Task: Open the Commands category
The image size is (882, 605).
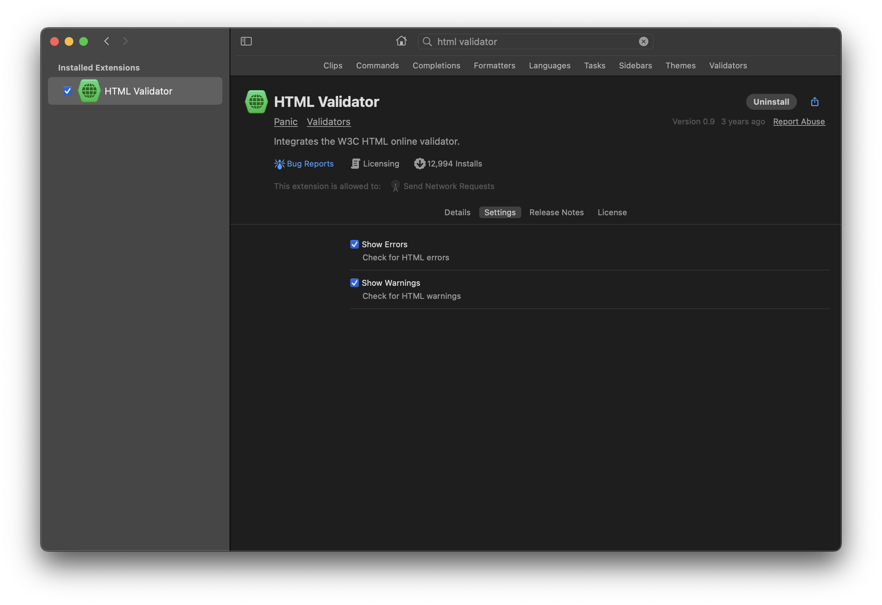Action: pos(377,65)
